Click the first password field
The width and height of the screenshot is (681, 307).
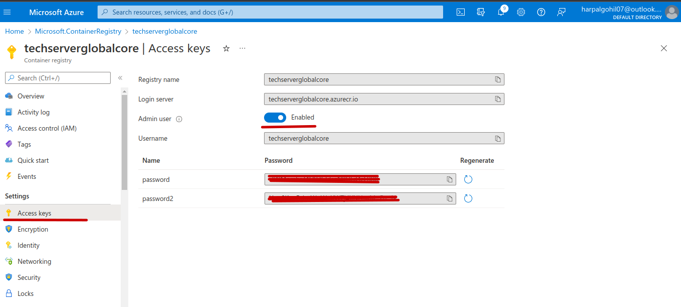(360, 179)
